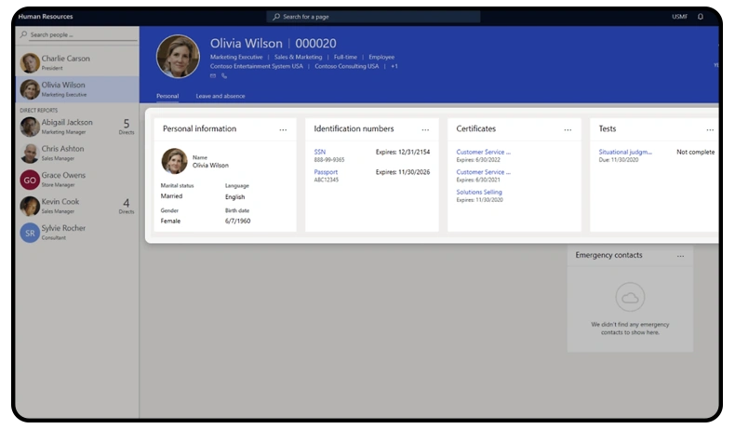Viewport: 735px width, 429px height.
Task: Click Human Resources app title
Action: click(46, 17)
